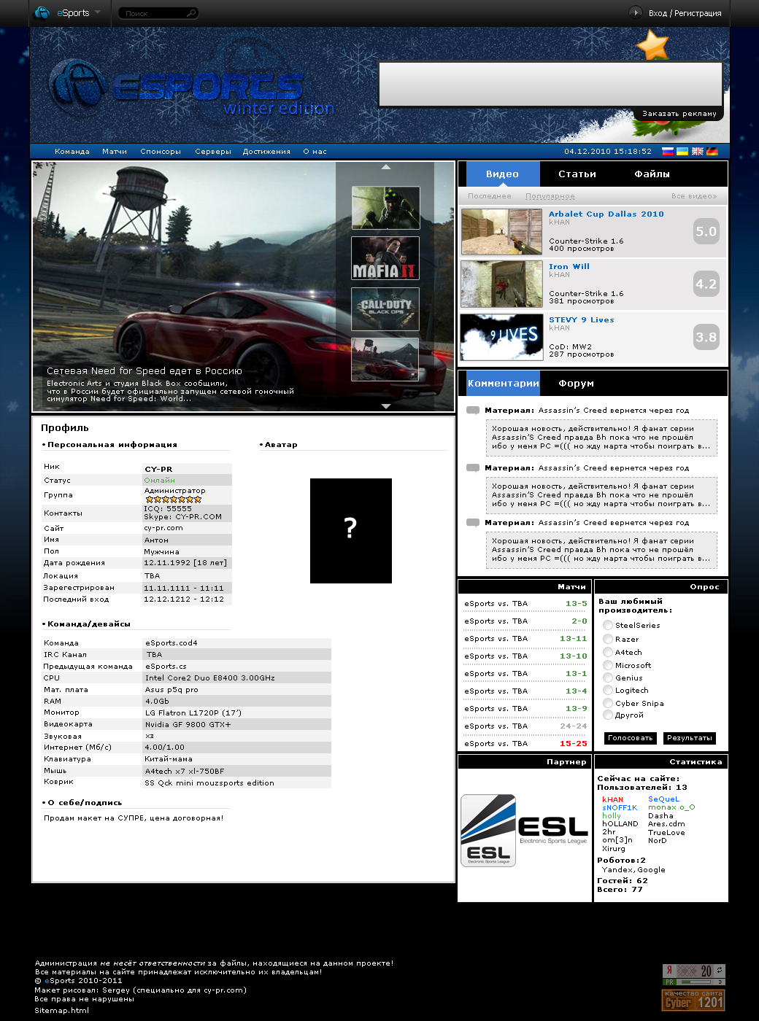Screen dimensions: 759x1021
Task: Select the Call of Duty Black Ops thumbnail
Action: 385,308
